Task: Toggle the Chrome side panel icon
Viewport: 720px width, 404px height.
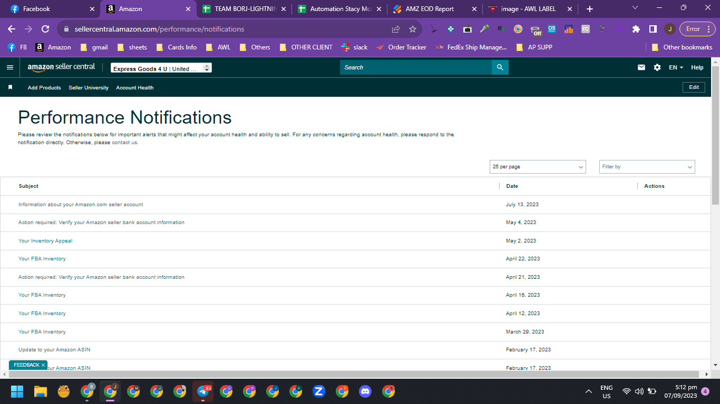Action: [x=653, y=29]
